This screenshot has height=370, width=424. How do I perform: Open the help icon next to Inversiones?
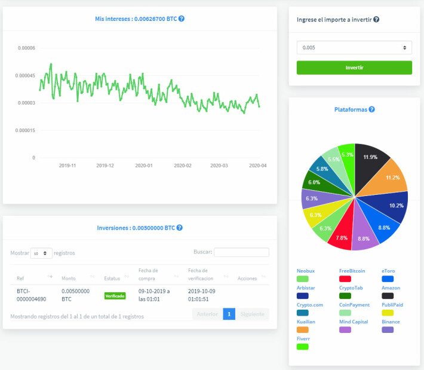pyautogui.click(x=180, y=228)
